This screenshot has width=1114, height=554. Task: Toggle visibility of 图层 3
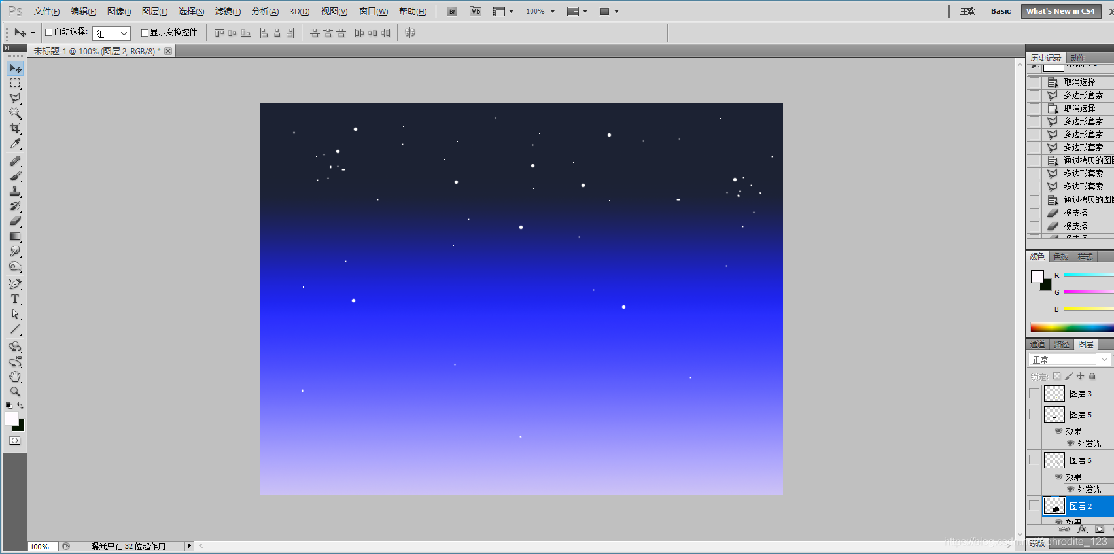tap(1034, 393)
